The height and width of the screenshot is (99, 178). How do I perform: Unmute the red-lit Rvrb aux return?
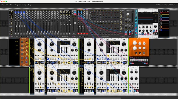point(79,33)
